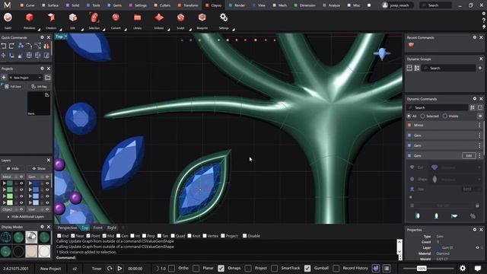
Task: Toggle the Near osnap checkbox
Action: click(73, 236)
